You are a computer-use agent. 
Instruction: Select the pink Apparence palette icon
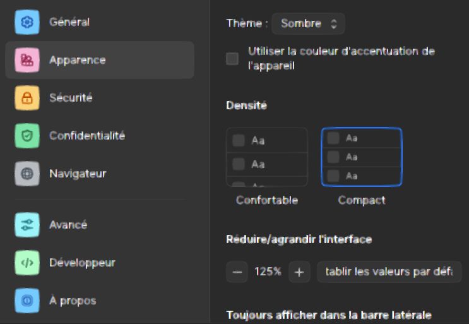point(27,60)
